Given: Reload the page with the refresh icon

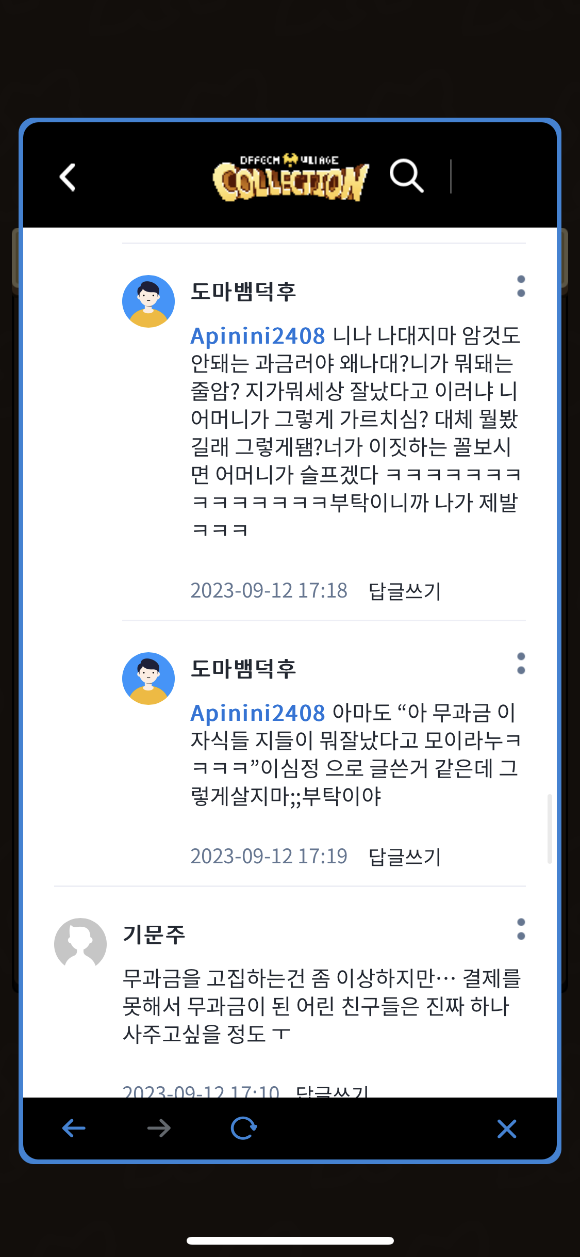Looking at the screenshot, I should click(x=244, y=1128).
